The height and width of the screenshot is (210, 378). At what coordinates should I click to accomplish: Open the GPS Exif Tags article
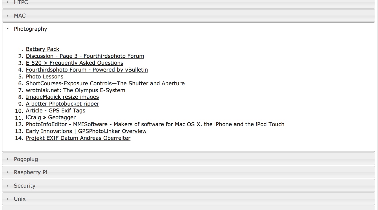tap(56, 110)
